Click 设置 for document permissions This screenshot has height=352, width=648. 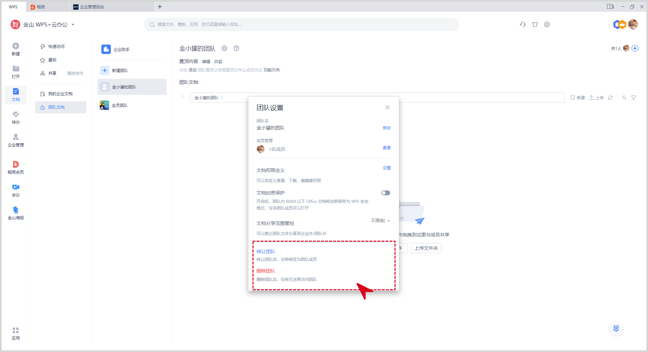click(387, 168)
